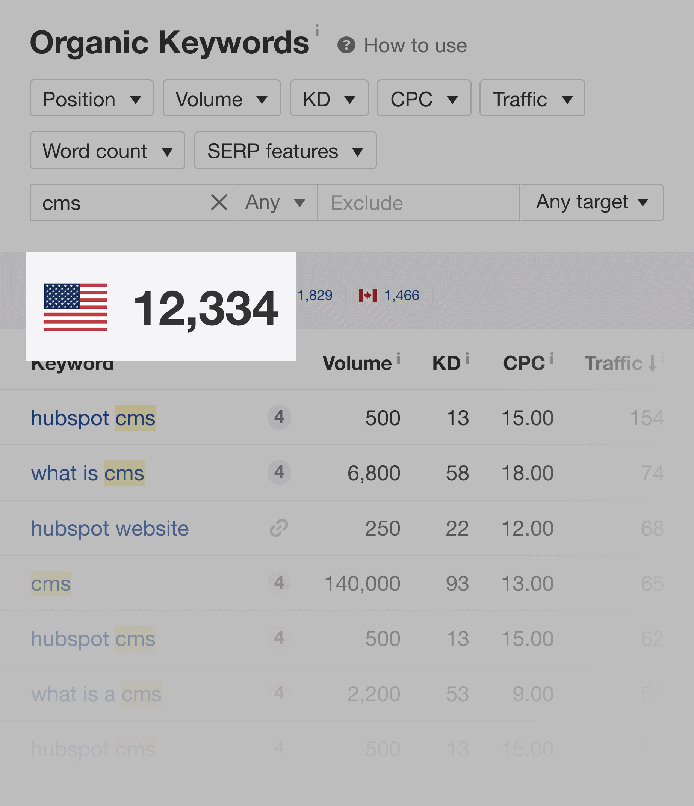Click the Exclude keyword field
694x806 pixels.
[419, 203]
